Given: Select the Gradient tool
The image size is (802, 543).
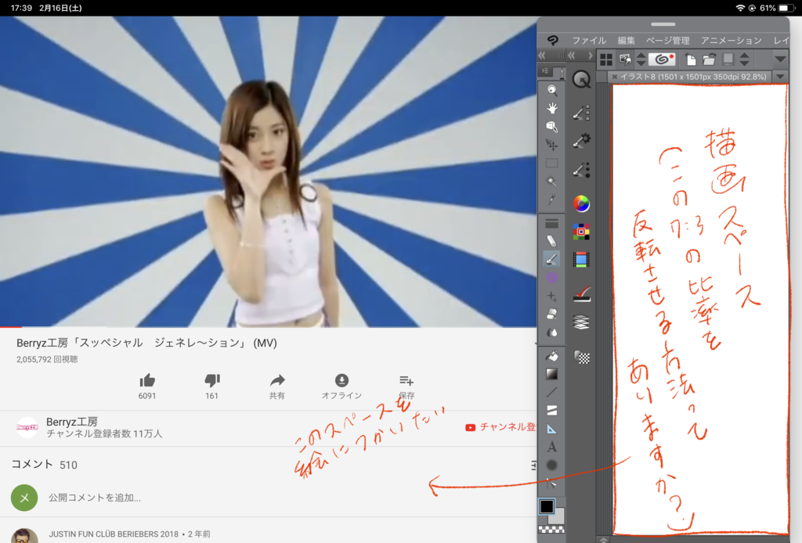Looking at the screenshot, I should coord(552,375).
